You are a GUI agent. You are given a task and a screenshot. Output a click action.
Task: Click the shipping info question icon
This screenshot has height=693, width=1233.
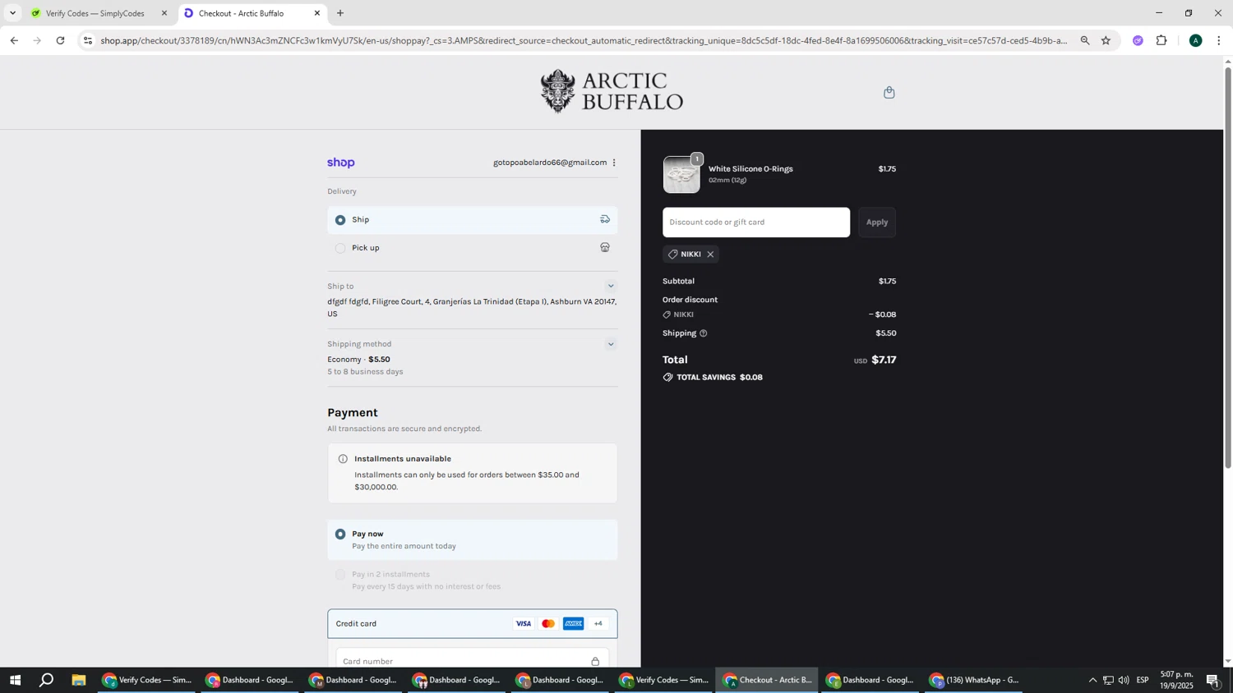click(x=704, y=333)
